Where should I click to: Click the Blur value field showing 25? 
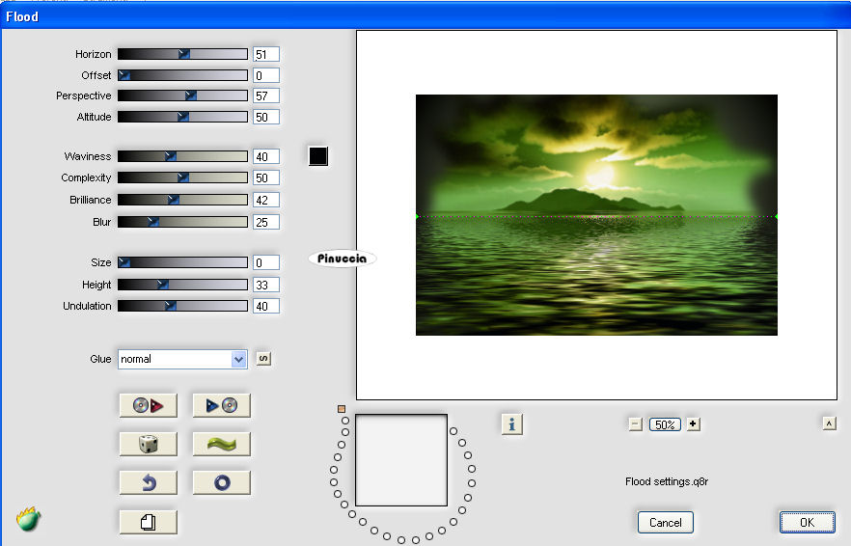(266, 223)
